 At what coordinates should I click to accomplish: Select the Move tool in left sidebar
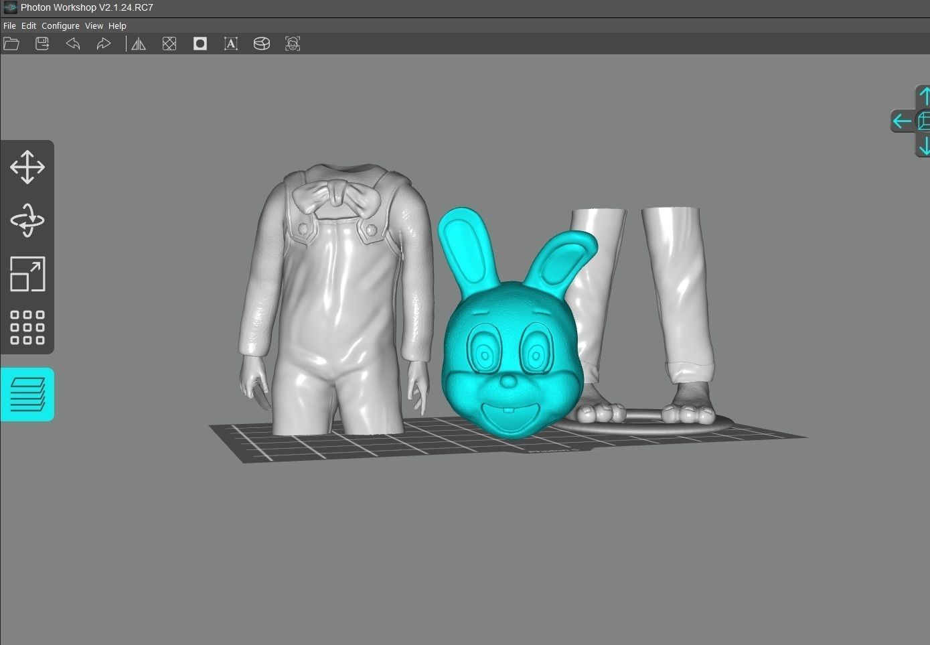coord(27,167)
